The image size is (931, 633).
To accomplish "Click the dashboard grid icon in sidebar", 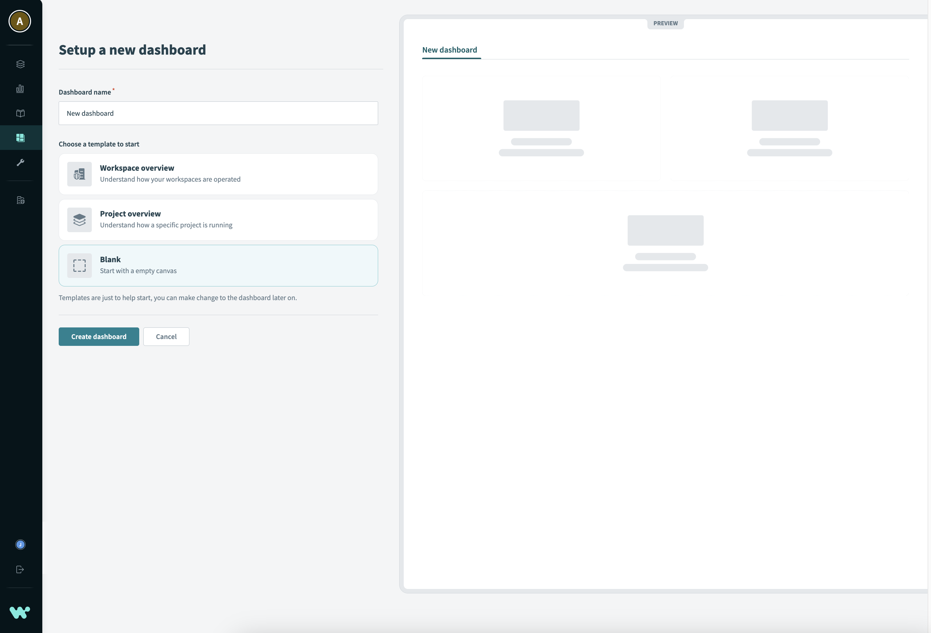I will coord(20,138).
